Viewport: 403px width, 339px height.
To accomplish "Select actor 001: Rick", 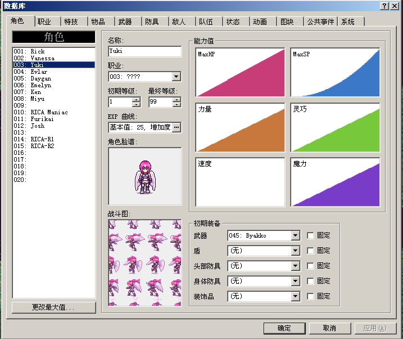I will [x=54, y=51].
